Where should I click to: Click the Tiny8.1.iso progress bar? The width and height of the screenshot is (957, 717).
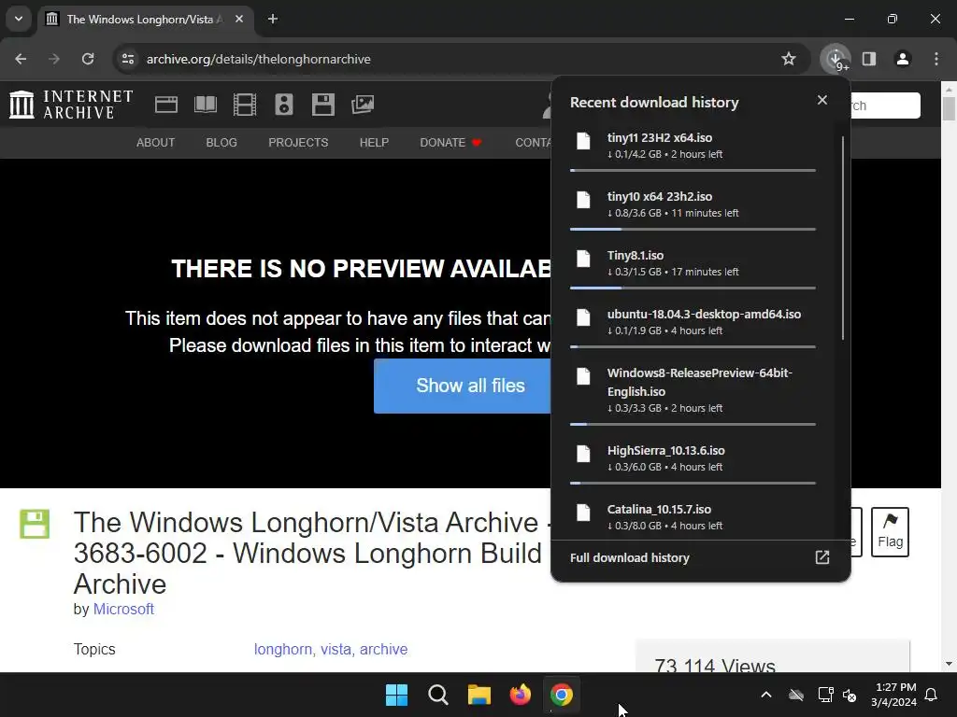(x=693, y=288)
